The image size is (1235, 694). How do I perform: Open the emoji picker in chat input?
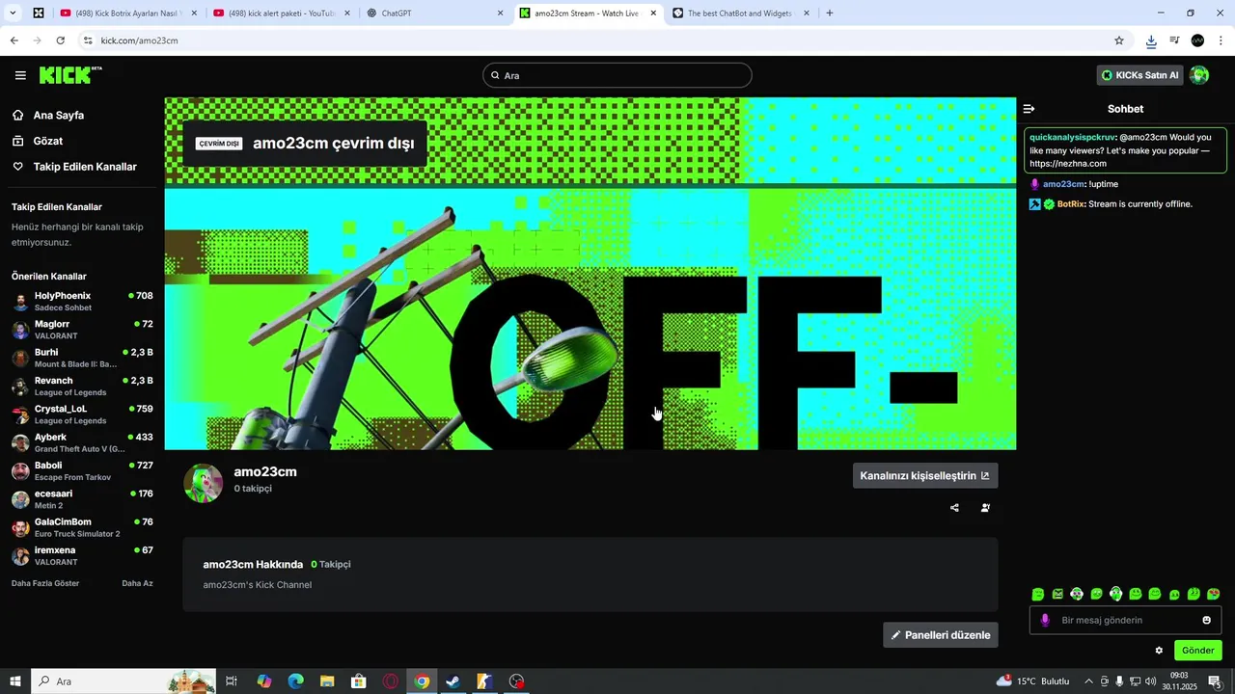click(x=1206, y=620)
